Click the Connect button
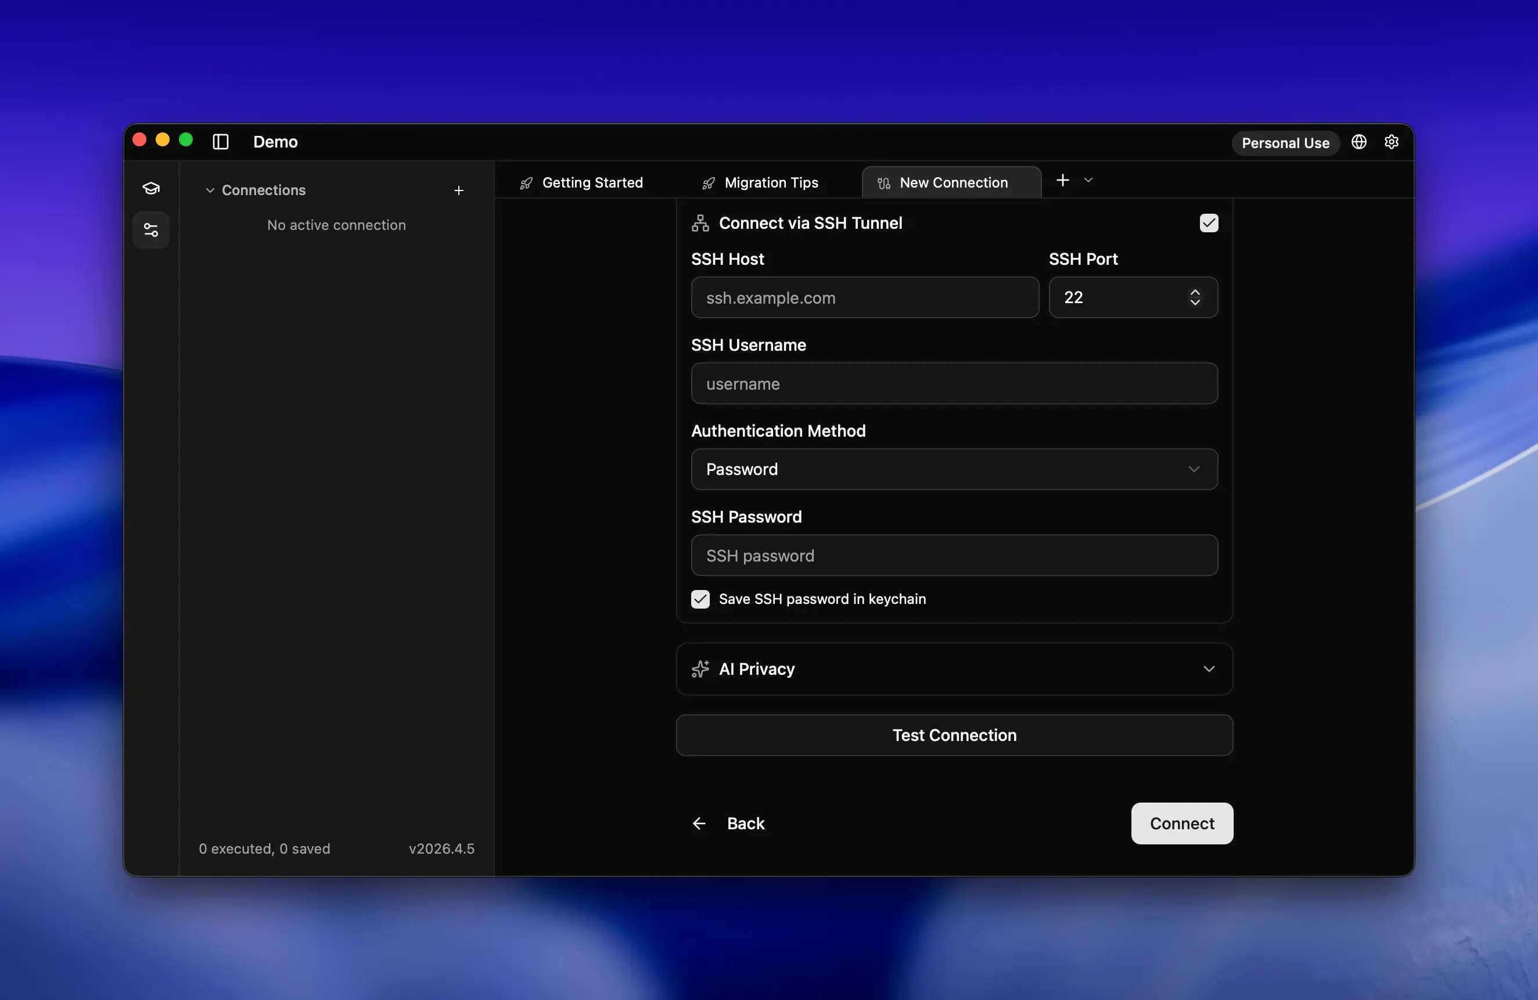This screenshot has height=1000, width=1538. 1181,823
